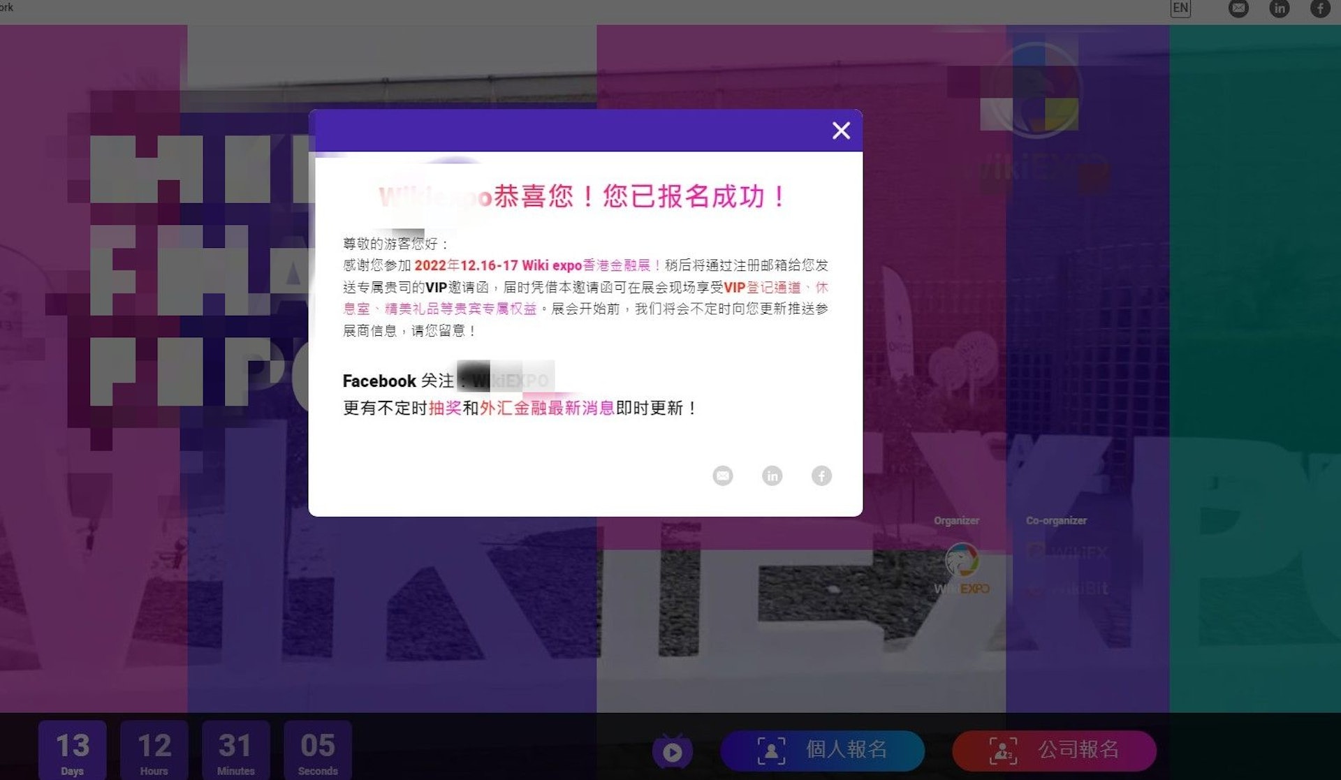Click the Days countdown block showing 13
Image resolution: width=1341 pixels, height=780 pixels.
pos(73,748)
